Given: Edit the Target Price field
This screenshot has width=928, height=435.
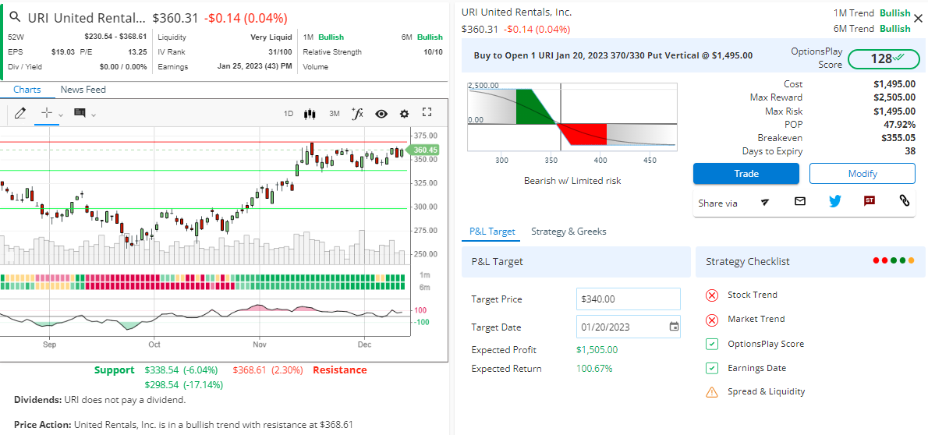Looking at the screenshot, I should pyautogui.click(x=628, y=299).
